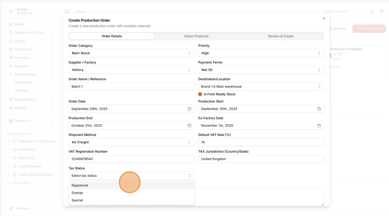Expand Welcome to Vestis Labs folder
This screenshot has height=216, width=389.
pyautogui.click(x=9, y=141)
